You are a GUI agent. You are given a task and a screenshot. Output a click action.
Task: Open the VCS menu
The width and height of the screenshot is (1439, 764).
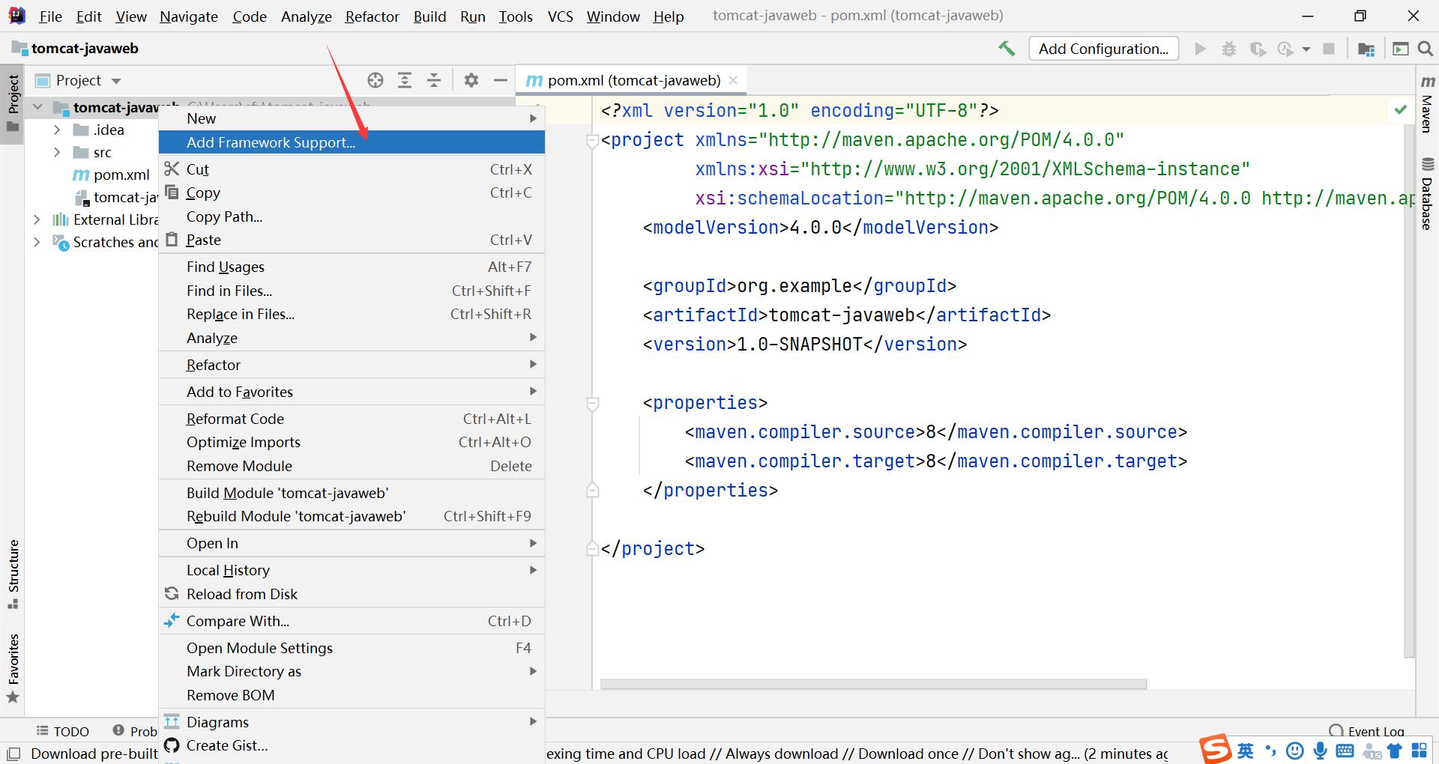point(560,16)
